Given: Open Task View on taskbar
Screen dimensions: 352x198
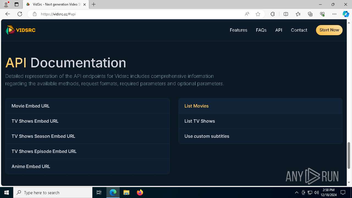Looking at the screenshot, I should [99, 193].
